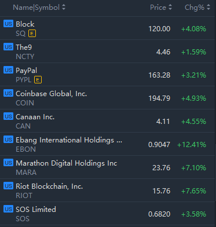Screen dimensions: 216x227
Task: Select the PayPal row name
Action: point(26,71)
